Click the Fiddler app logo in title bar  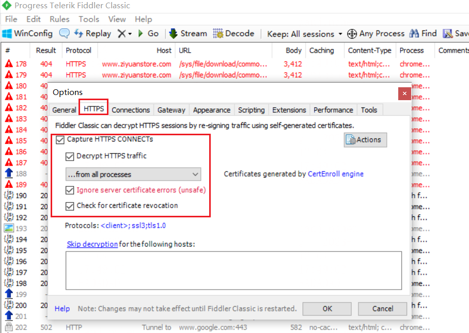[7, 5]
